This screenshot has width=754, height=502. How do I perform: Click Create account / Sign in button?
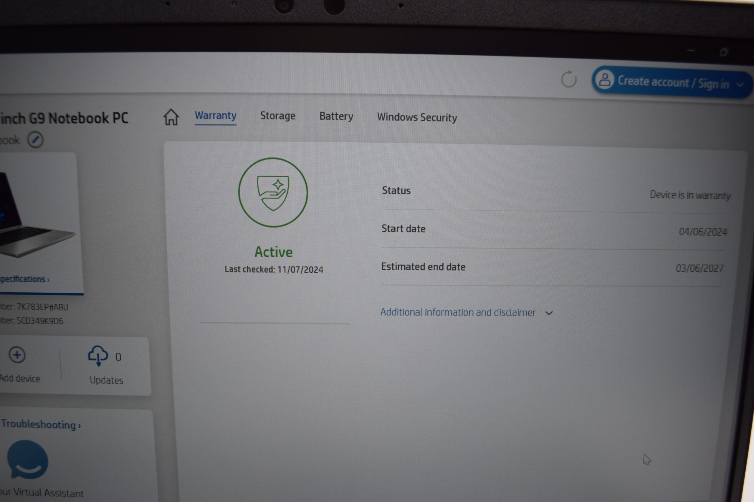pos(672,83)
